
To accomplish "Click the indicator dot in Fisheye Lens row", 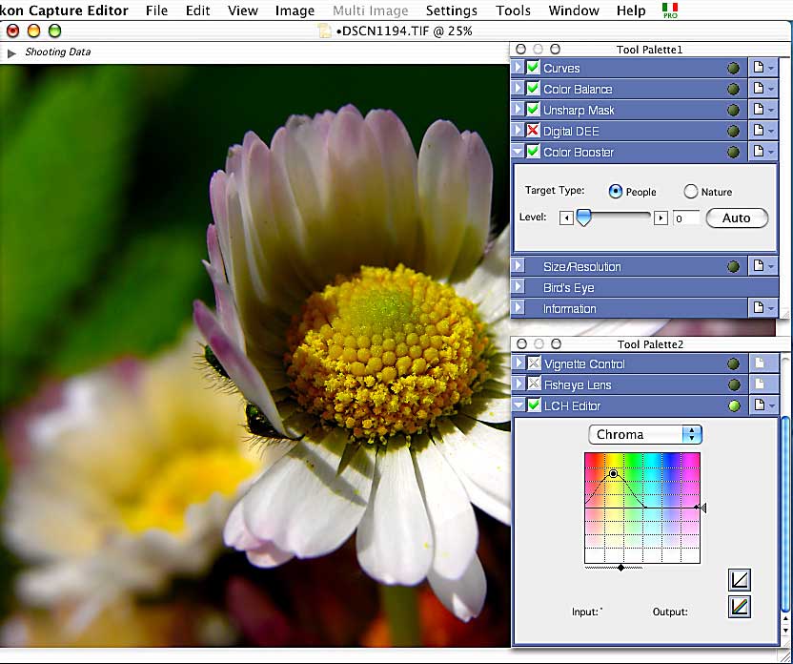I will coord(733,385).
